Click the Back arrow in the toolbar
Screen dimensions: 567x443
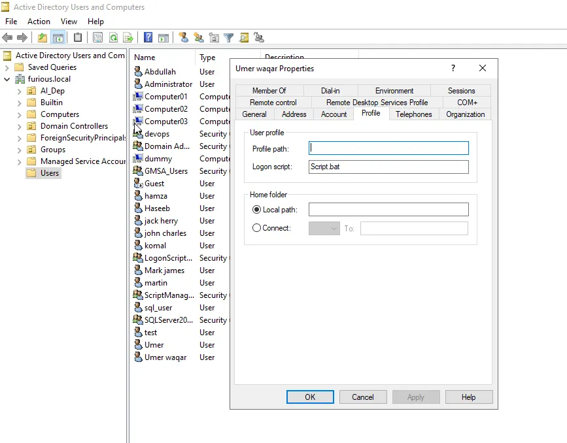pos(8,38)
